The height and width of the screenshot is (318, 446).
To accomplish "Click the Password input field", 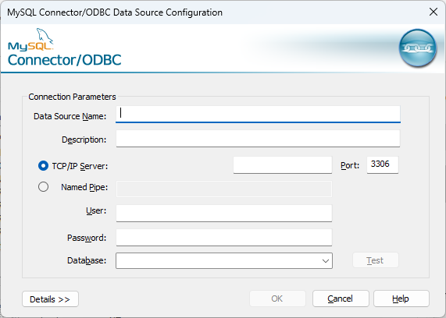I will click(224, 238).
